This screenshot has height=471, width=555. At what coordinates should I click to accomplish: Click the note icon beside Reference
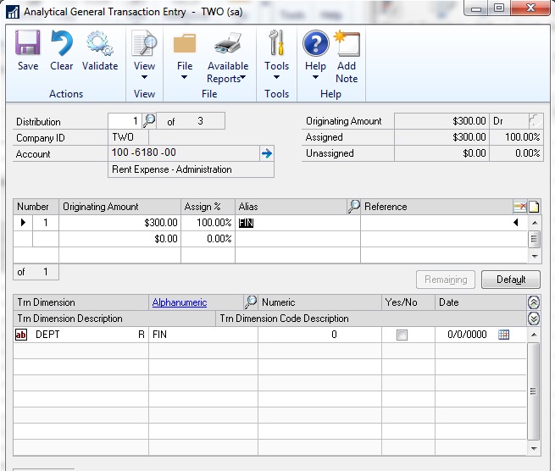click(534, 207)
